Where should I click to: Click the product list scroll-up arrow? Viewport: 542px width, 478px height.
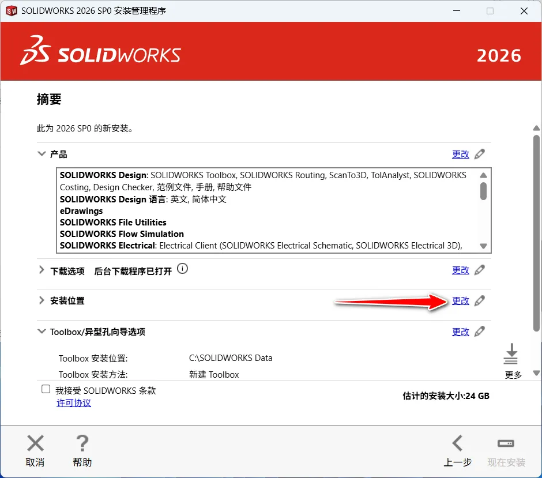click(x=484, y=175)
